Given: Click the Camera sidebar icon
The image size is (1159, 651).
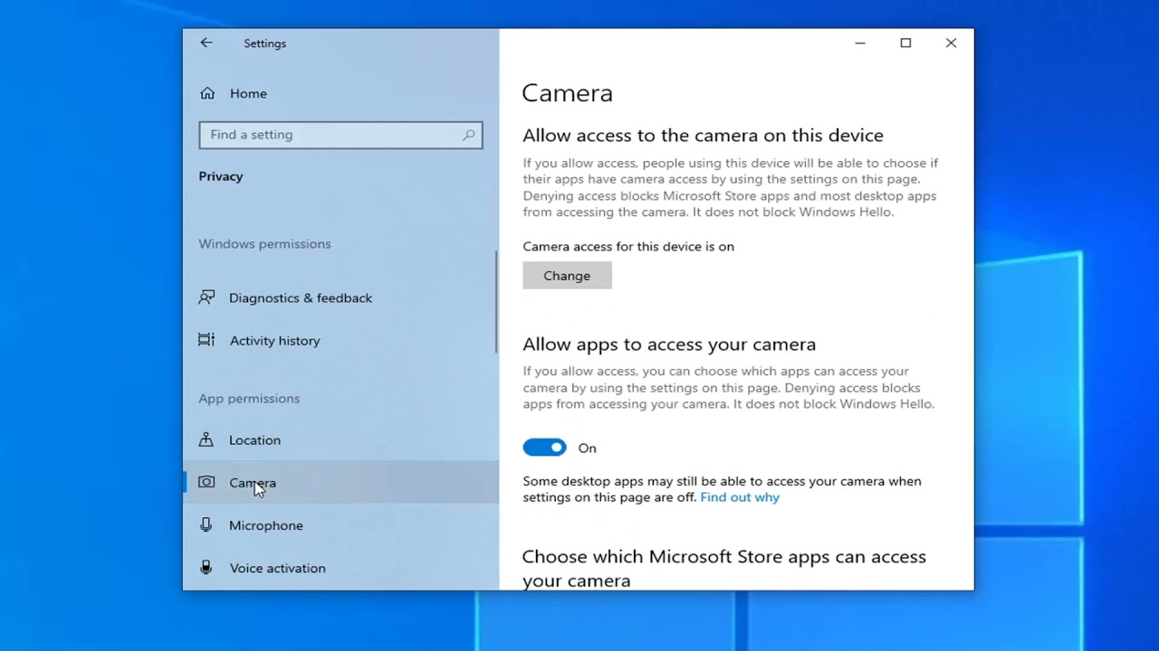Looking at the screenshot, I should click(x=206, y=482).
